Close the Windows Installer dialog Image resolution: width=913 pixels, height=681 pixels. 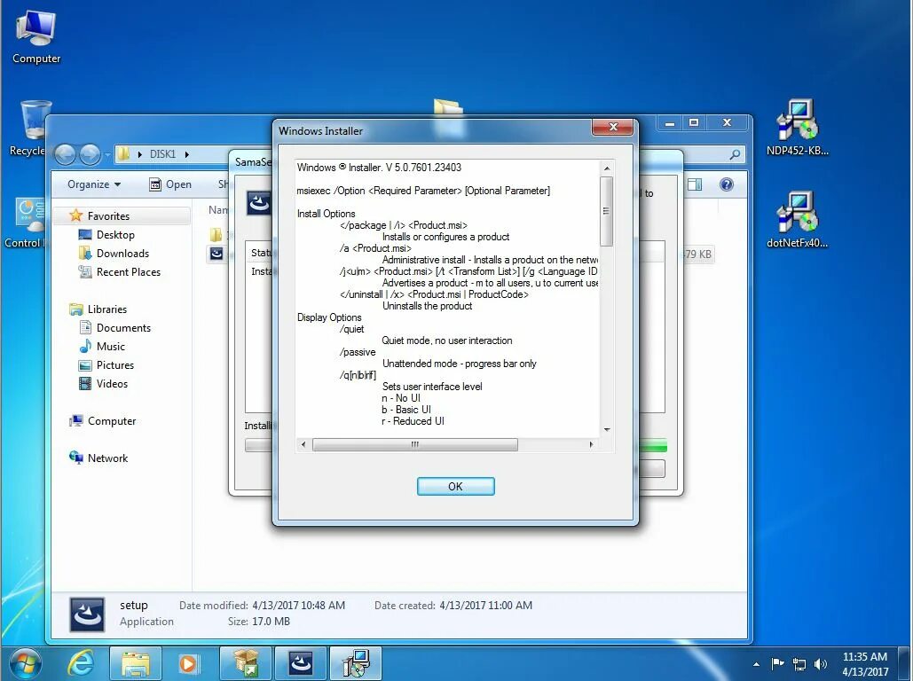612,126
